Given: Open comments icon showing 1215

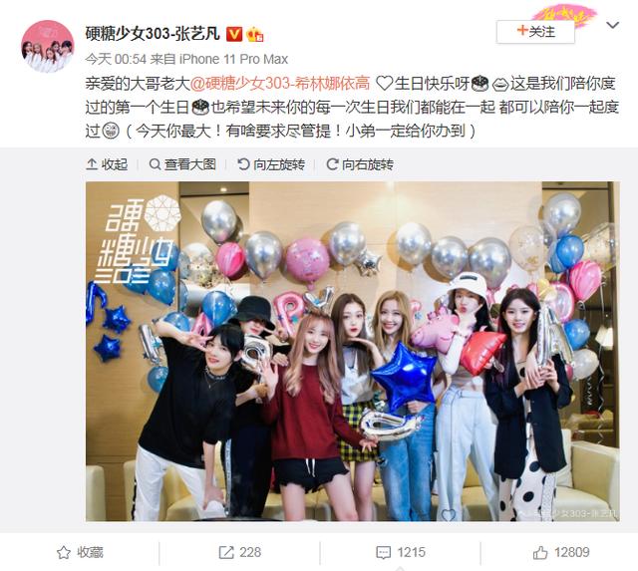Looking at the screenshot, I should (383, 552).
